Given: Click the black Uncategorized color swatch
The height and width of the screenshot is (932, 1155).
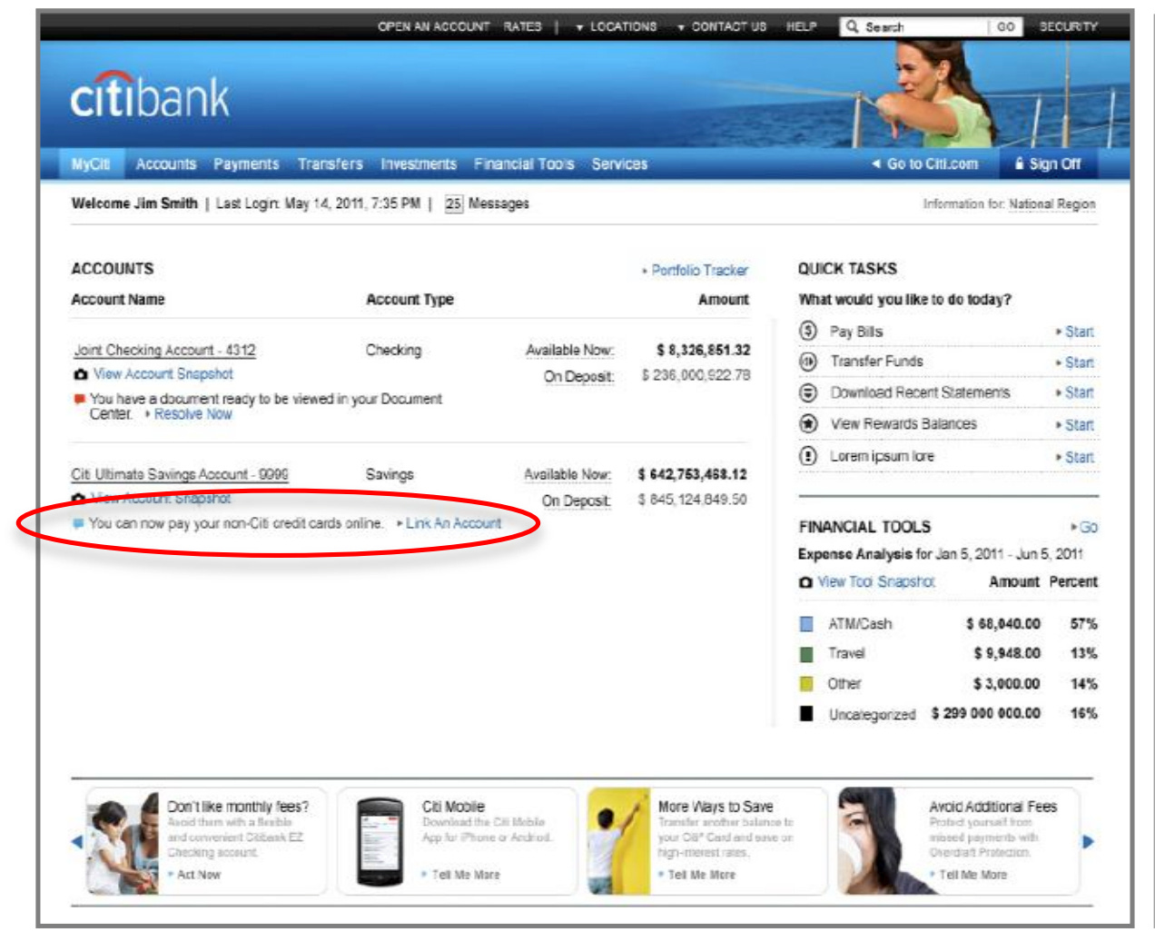Looking at the screenshot, I should (x=806, y=714).
